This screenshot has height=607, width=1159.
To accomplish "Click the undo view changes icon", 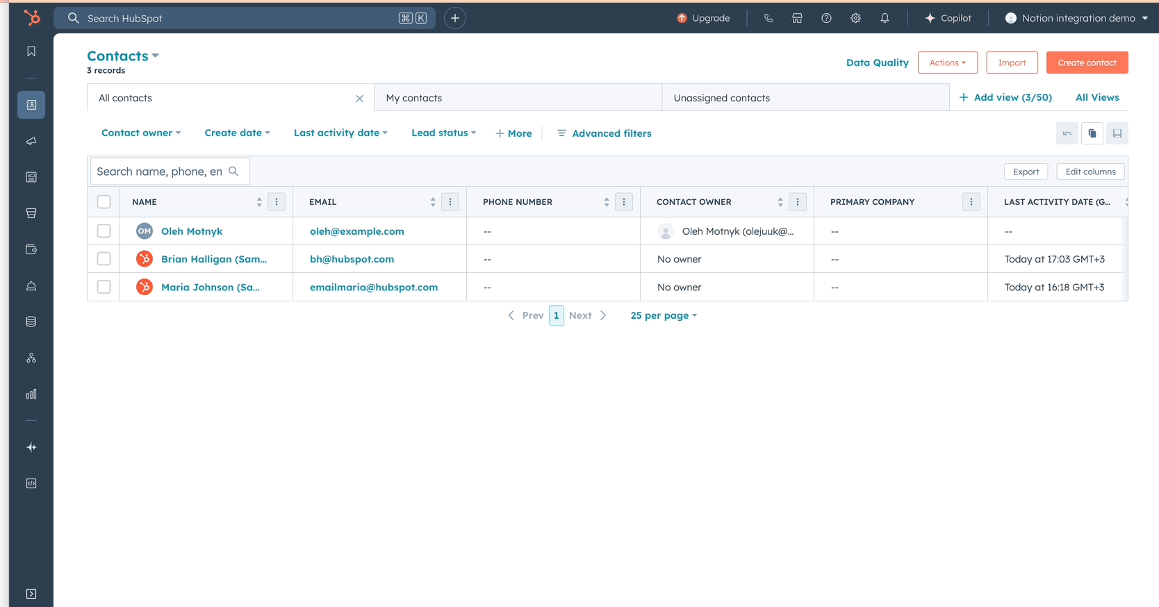I will tap(1067, 133).
